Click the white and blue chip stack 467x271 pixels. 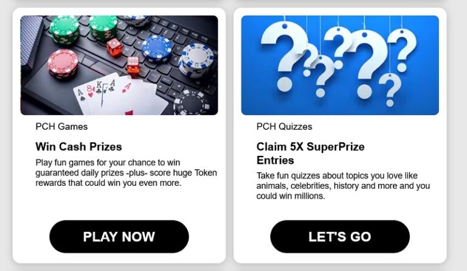pos(197,60)
